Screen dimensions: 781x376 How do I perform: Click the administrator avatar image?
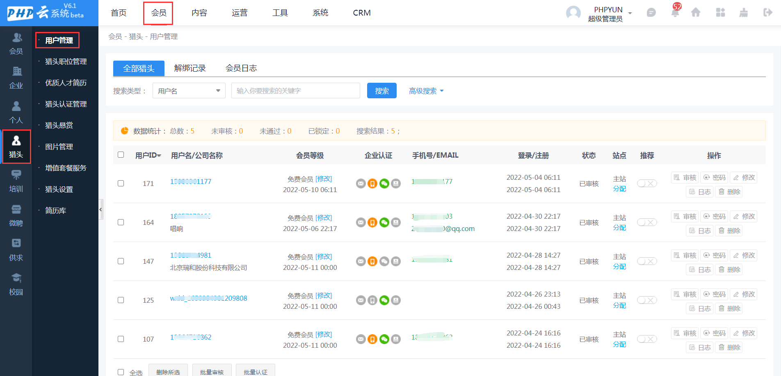573,13
